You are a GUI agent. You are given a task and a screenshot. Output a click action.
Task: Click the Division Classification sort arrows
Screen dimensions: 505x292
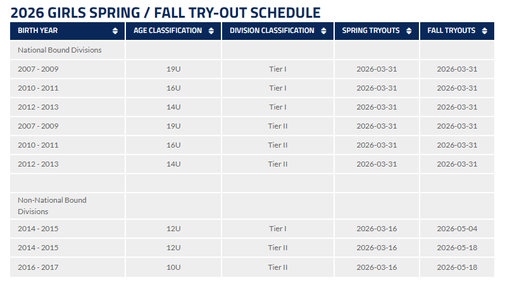[324, 31]
